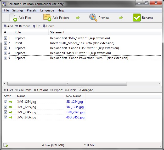Click the Add Folders icon

point(47,18)
